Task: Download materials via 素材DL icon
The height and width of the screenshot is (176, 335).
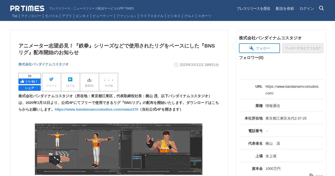Action: (89, 82)
